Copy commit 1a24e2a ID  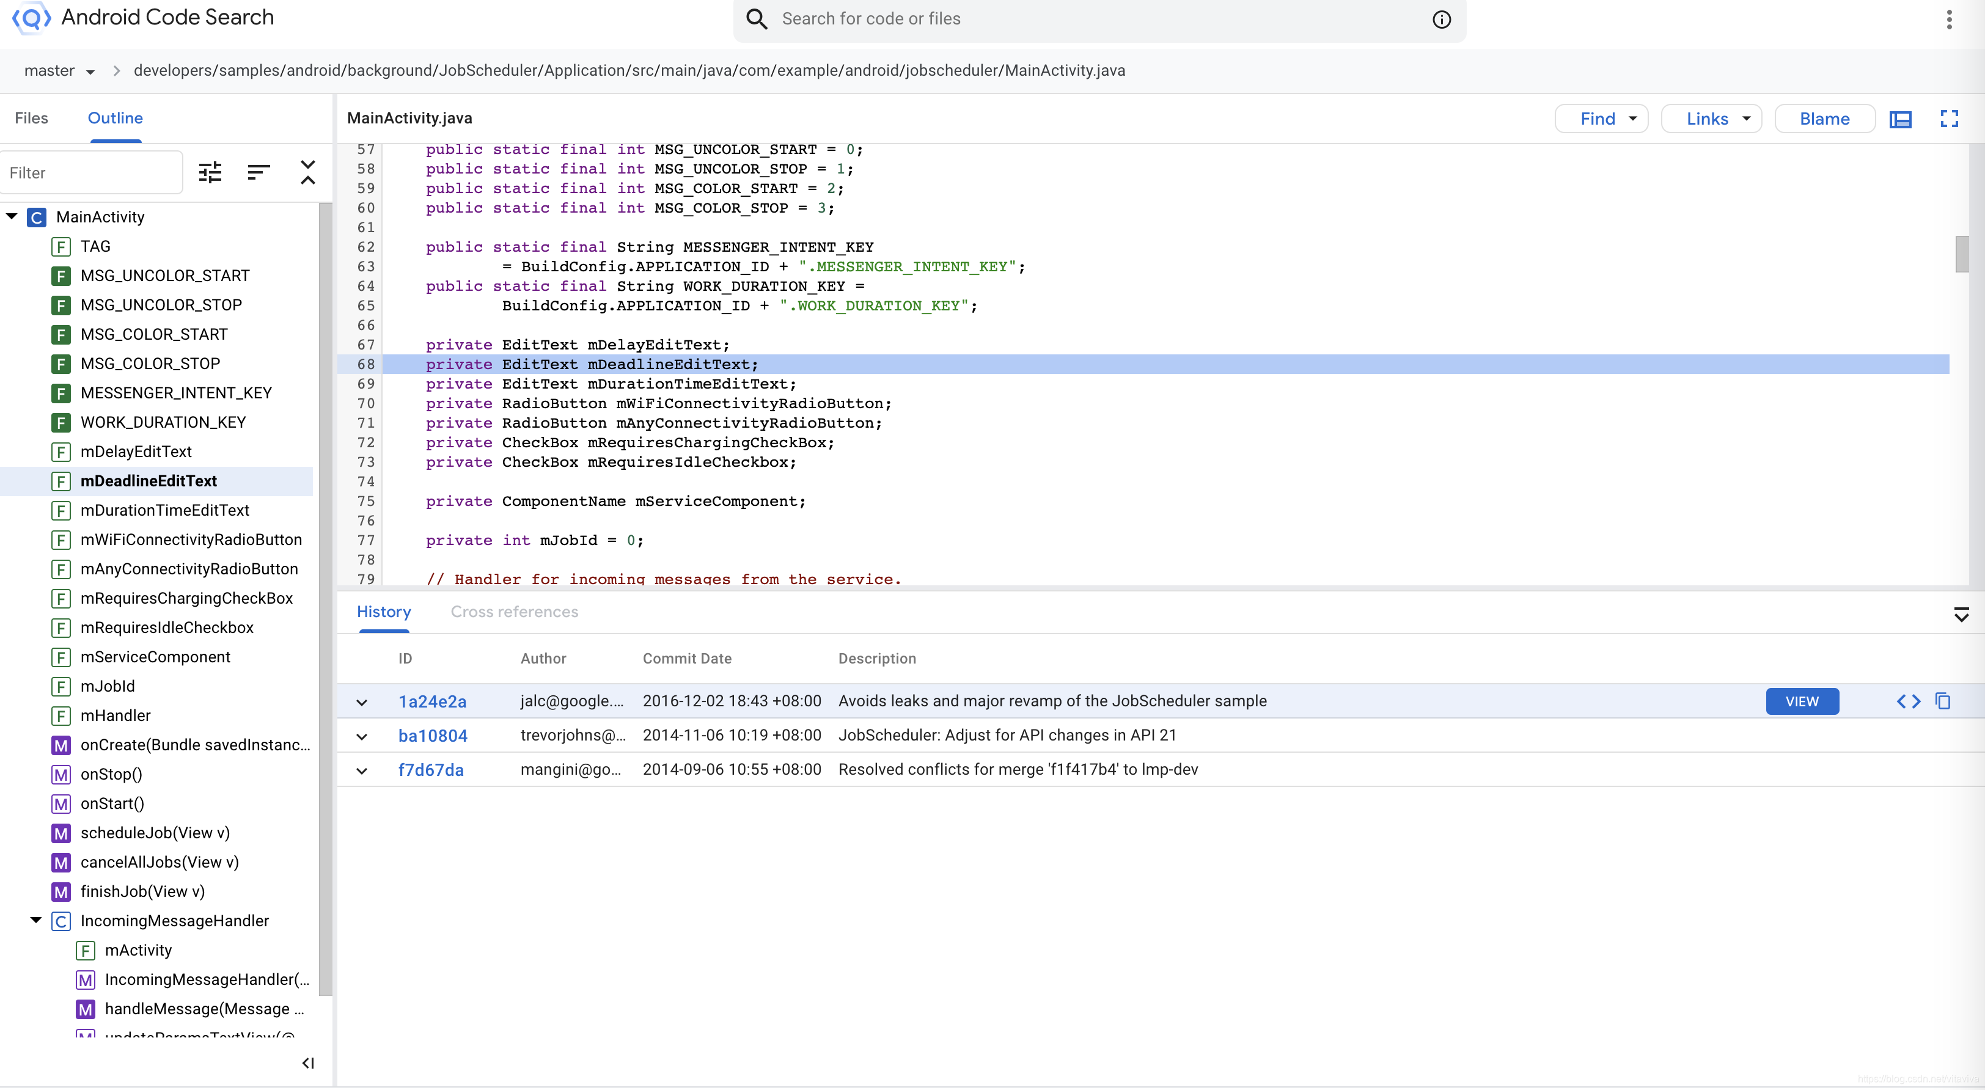[1943, 701]
